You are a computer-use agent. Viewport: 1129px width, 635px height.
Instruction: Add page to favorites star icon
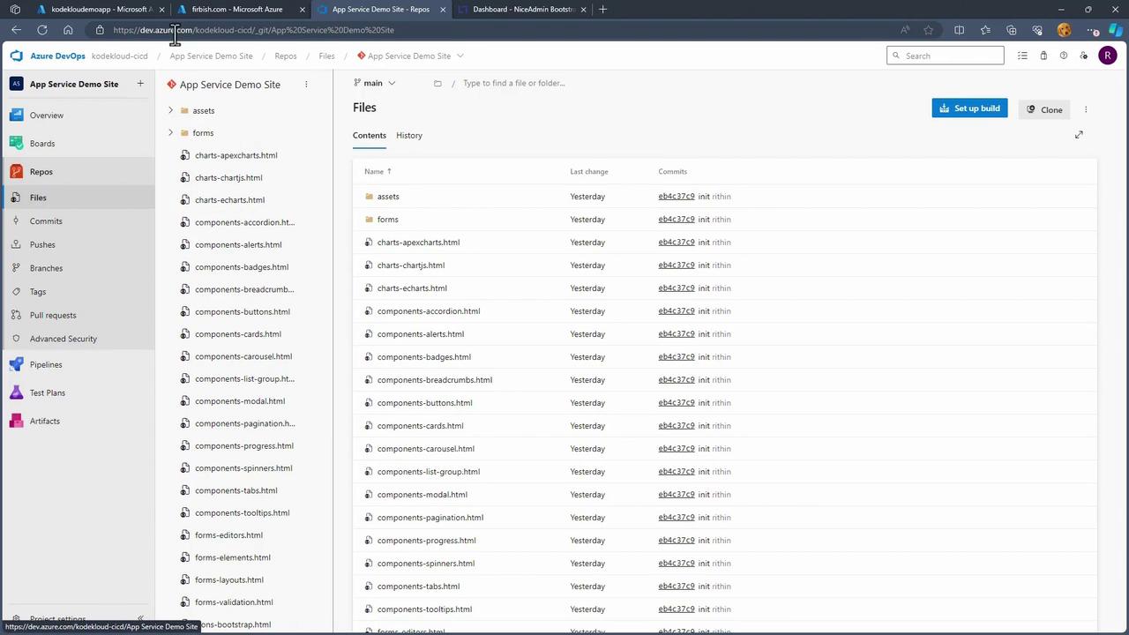coord(929,30)
